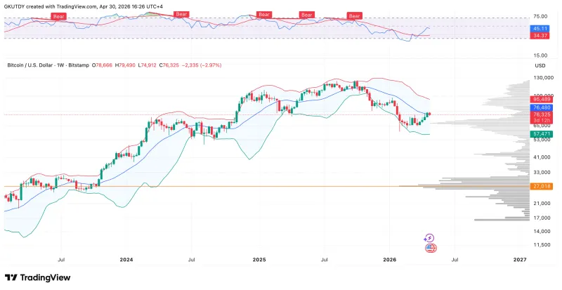Select the blue 76,480 basis price label

pos(541,107)
